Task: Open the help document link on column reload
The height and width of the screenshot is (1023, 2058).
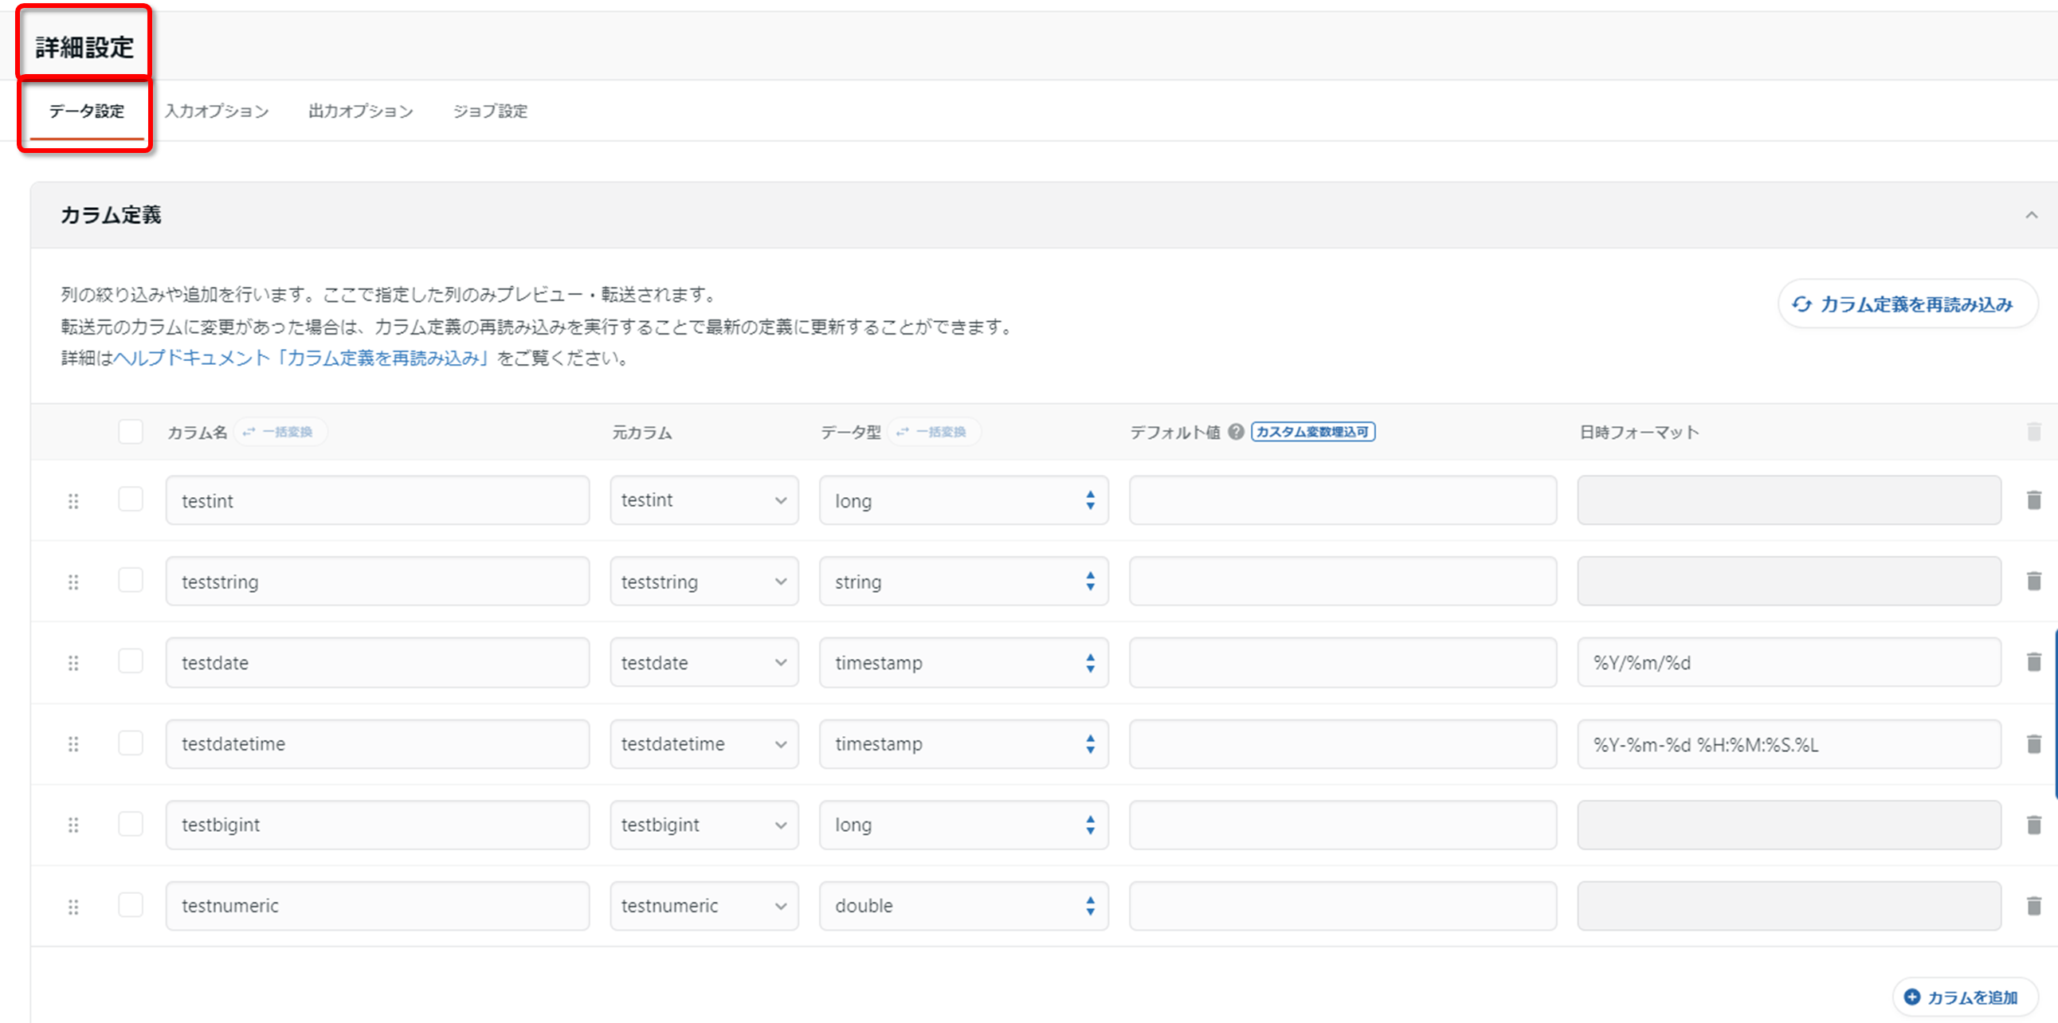Action: 300,358
